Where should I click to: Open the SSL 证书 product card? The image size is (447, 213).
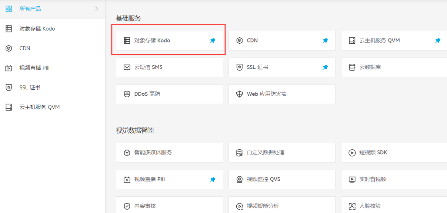coord(282,67)
